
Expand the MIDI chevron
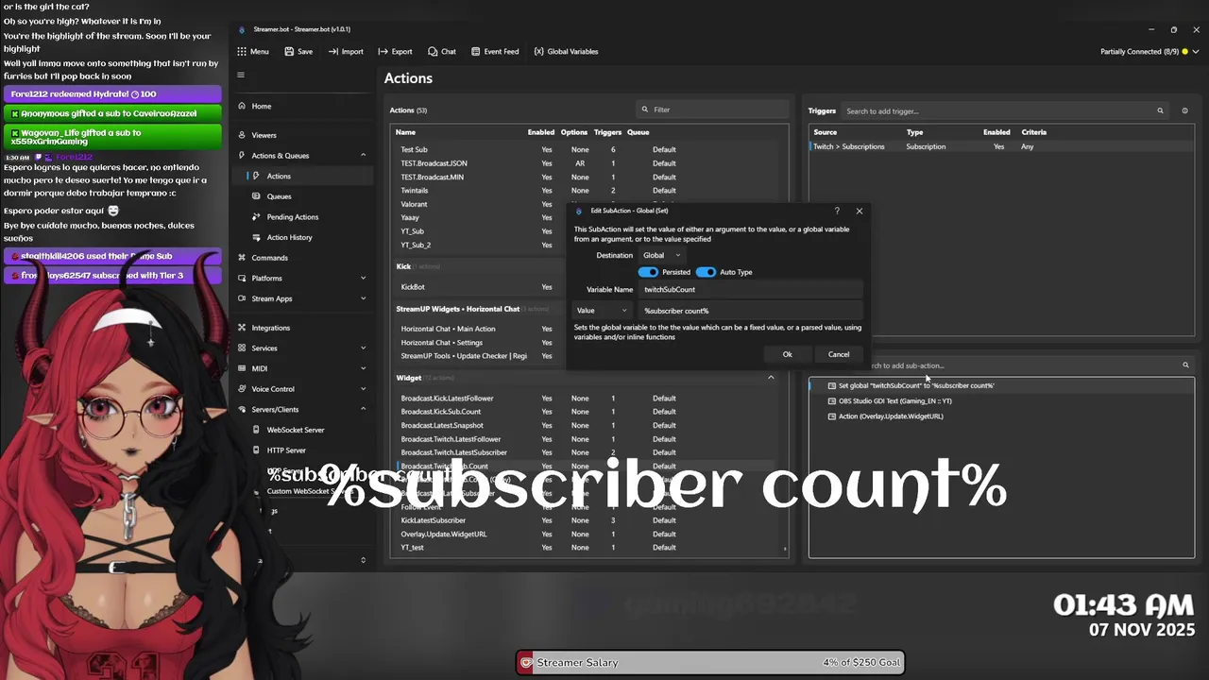363,368
